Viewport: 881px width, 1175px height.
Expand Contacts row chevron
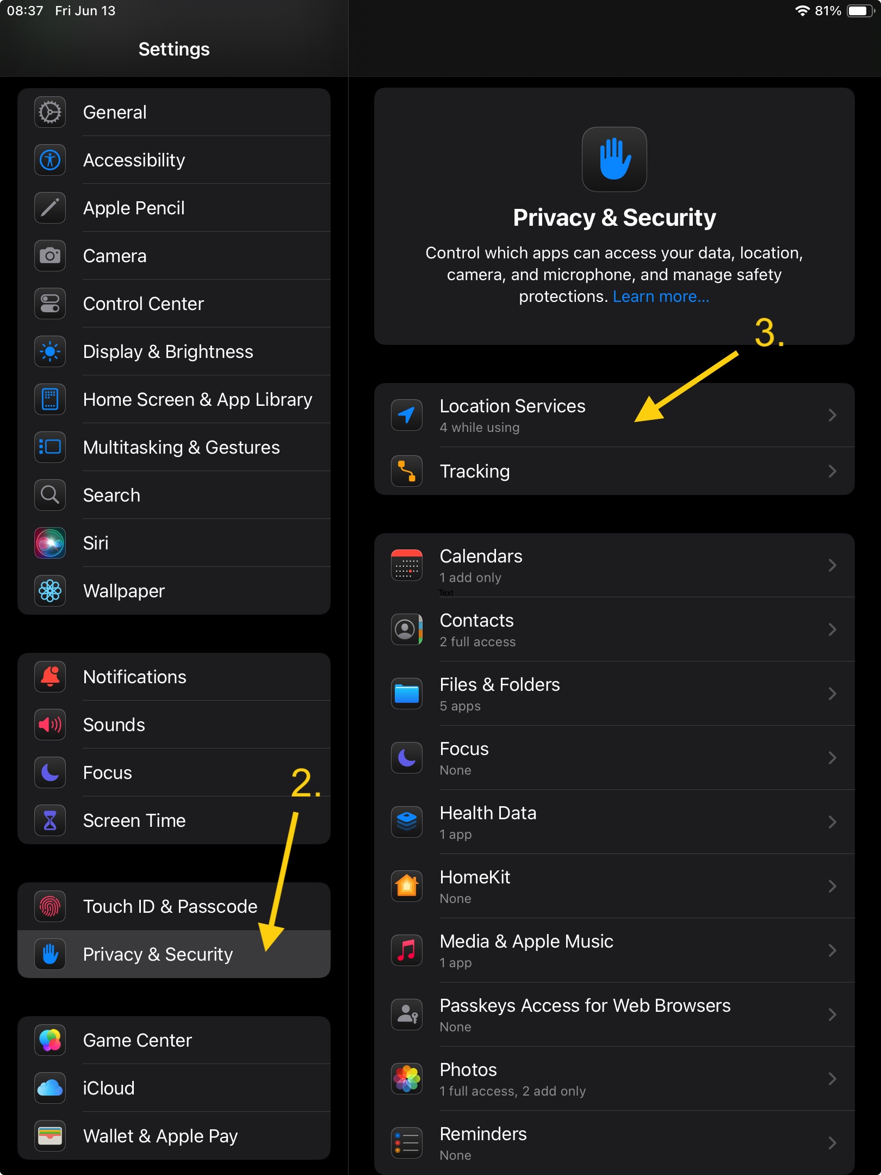832,629
